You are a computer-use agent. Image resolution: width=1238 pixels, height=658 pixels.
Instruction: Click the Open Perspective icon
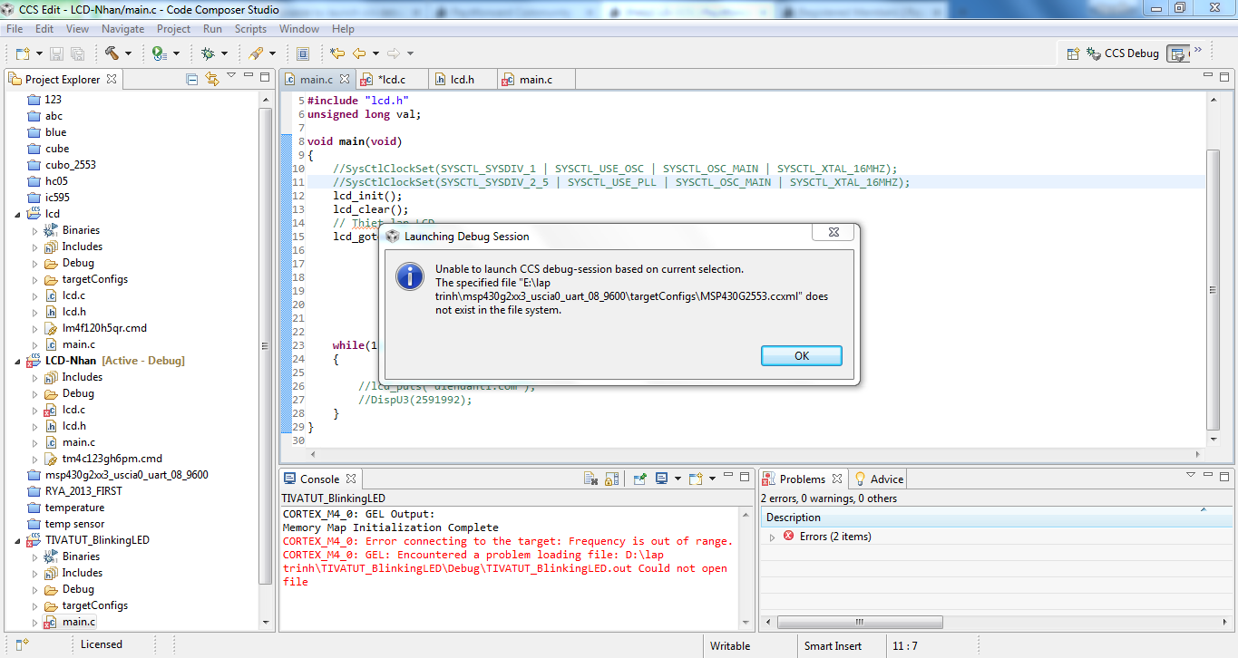[1073, 53]
